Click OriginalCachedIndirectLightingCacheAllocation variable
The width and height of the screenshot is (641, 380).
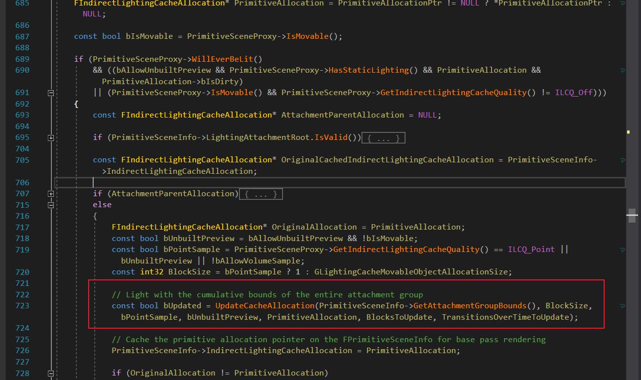[387, 160]
